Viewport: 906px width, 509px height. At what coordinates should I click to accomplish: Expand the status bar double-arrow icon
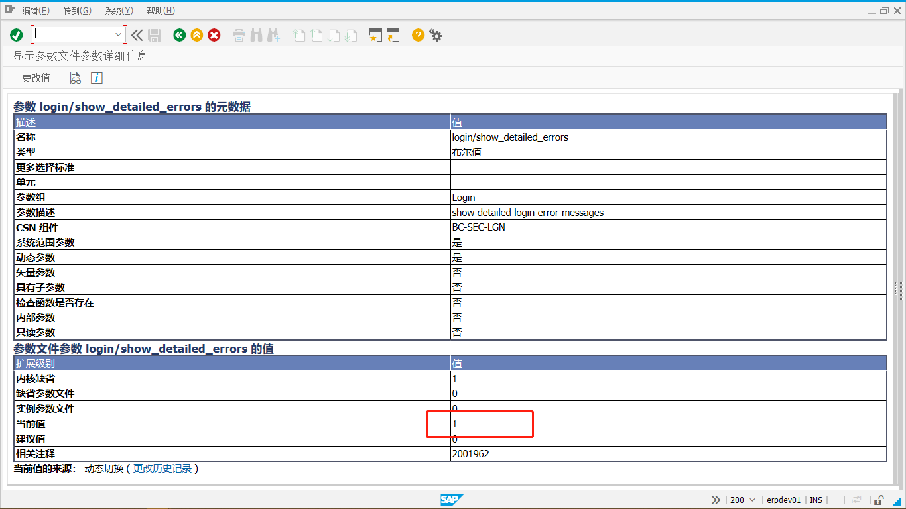(716, 500)
